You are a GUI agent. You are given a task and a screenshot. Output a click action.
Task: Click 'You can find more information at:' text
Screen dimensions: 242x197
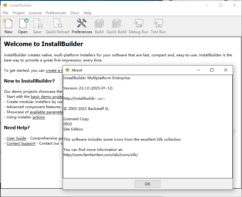(93, 150)
